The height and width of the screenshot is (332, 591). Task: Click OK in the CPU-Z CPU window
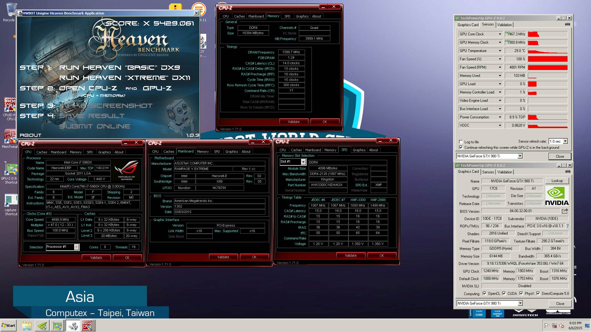pos(127,258)
